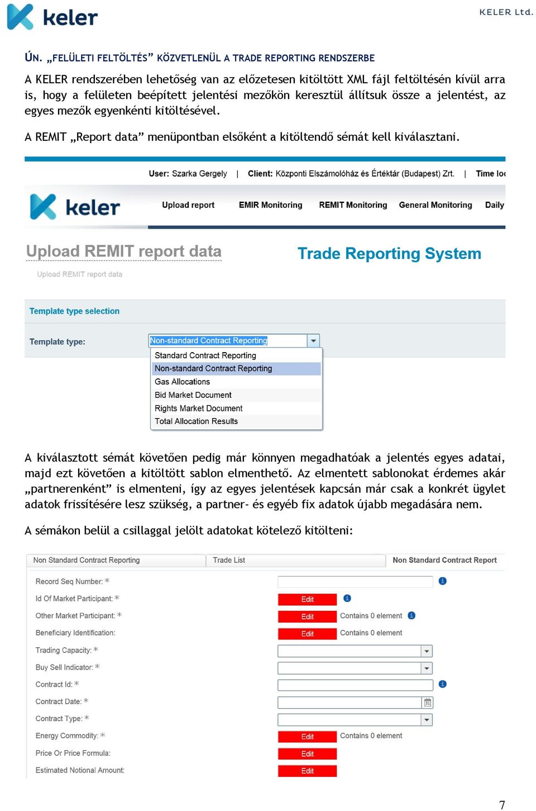The image size is (536, 811).
Task: Expand the Buy Sell Indicator dropdown
Action: [427, 668]
